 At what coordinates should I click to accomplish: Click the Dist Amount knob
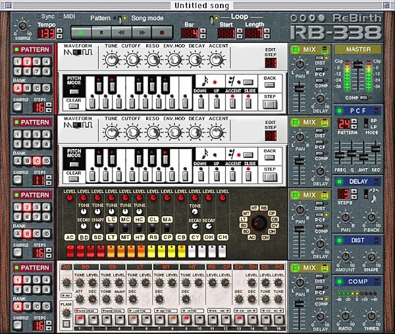[x=345, y=257]
